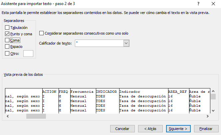Click the preview scroll up arrow
Image resolution: width=221 pixels, height=135 pixels.
(213, 91)
